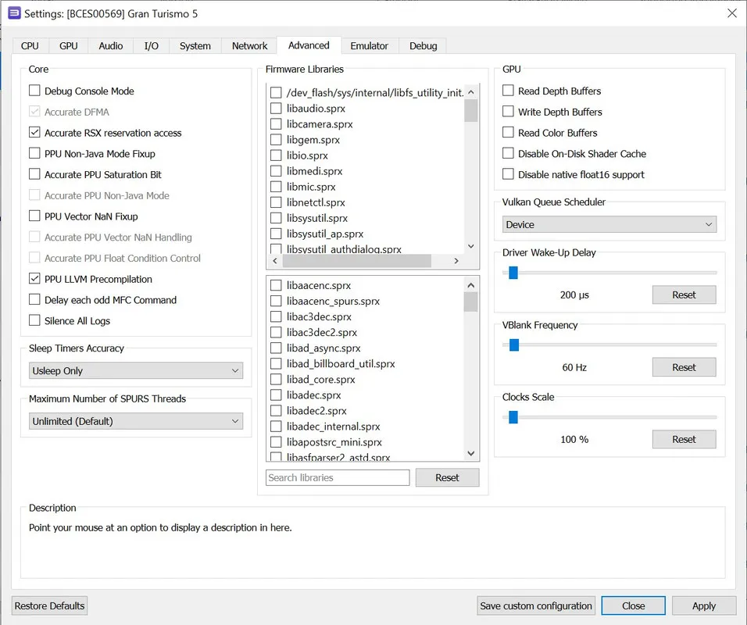
Task: Click Clocks Scale slider handle
Action: [x=513, y=417]
